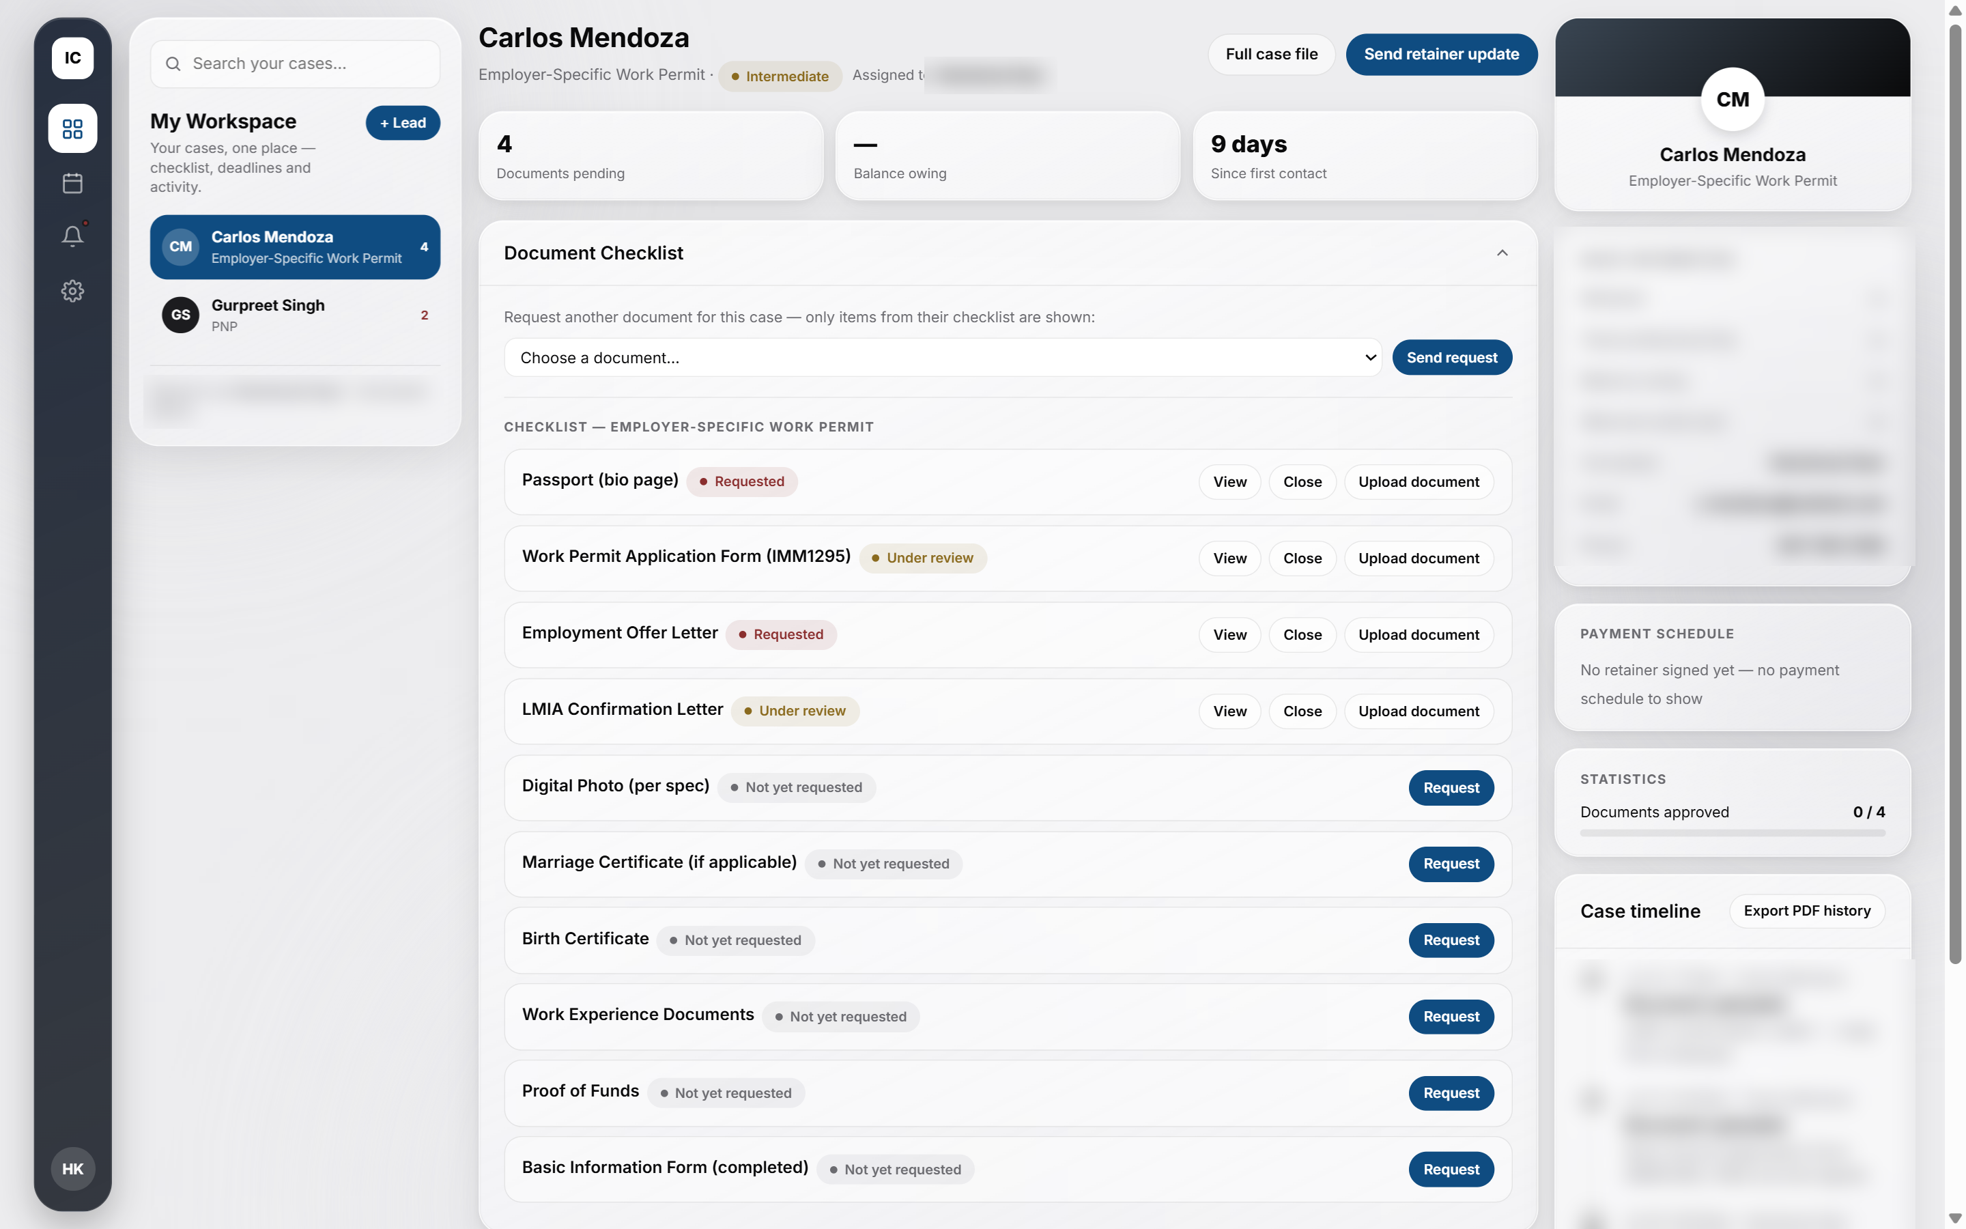
Task: Open the HK user avatar menu
Action: [x=72, y=1169]
